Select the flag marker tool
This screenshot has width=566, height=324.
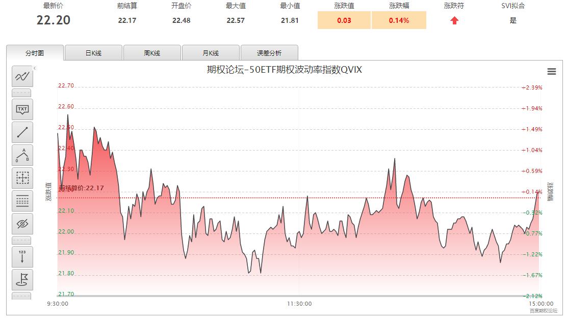pos(22,280)
